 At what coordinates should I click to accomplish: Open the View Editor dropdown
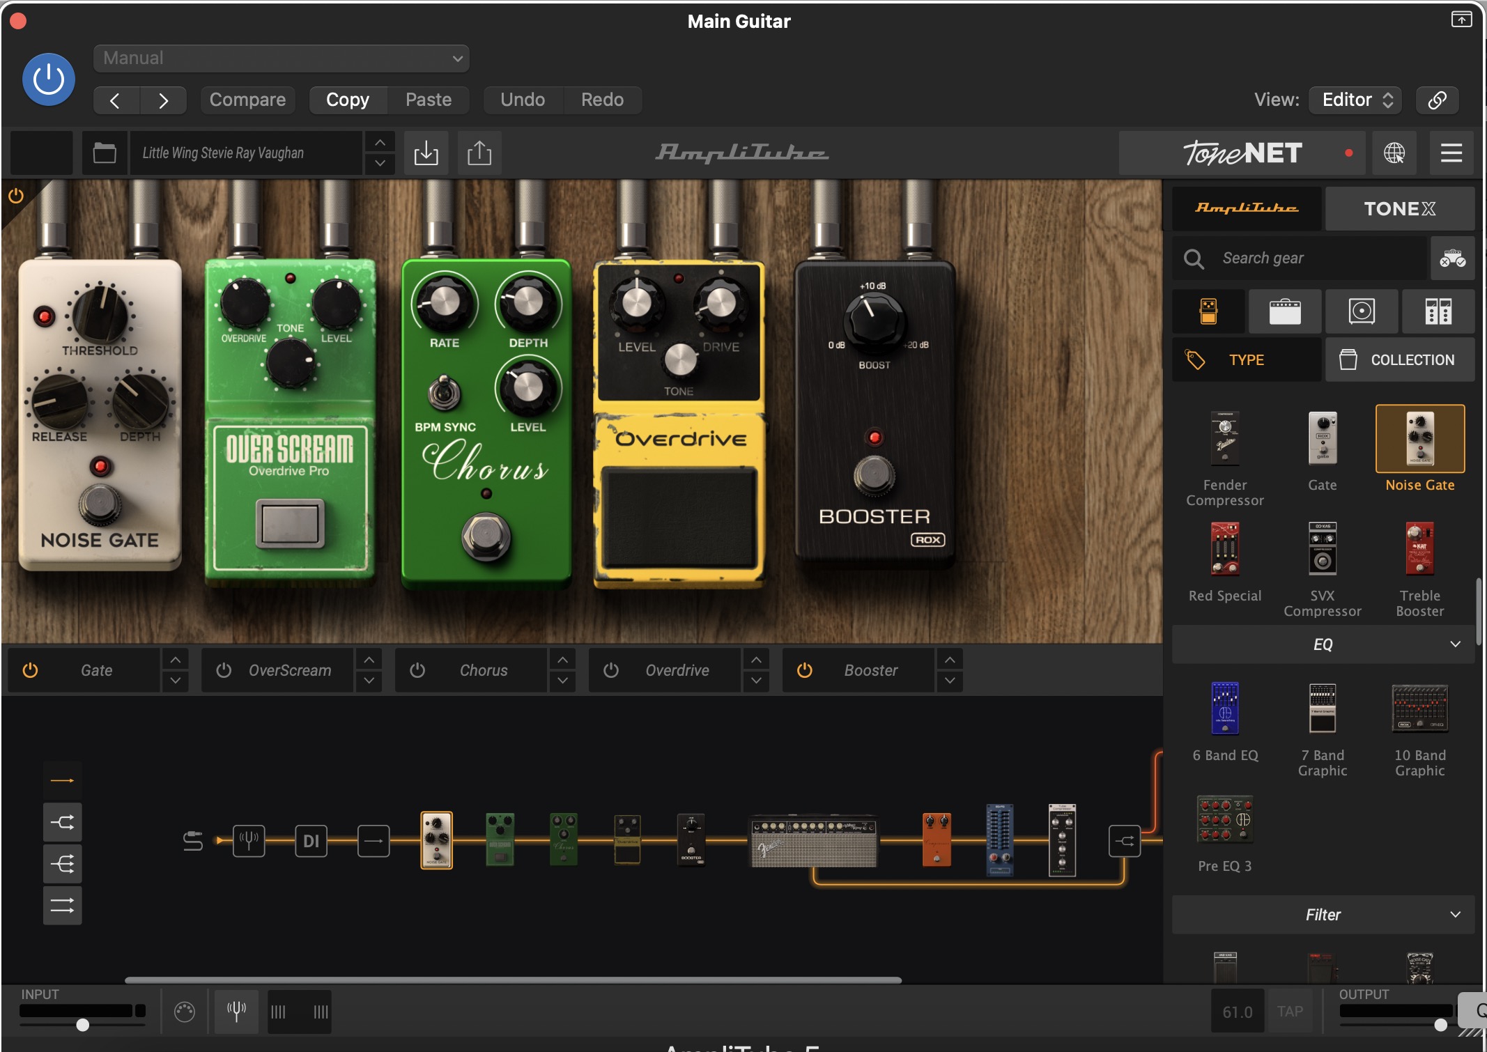click(1355, 100)
